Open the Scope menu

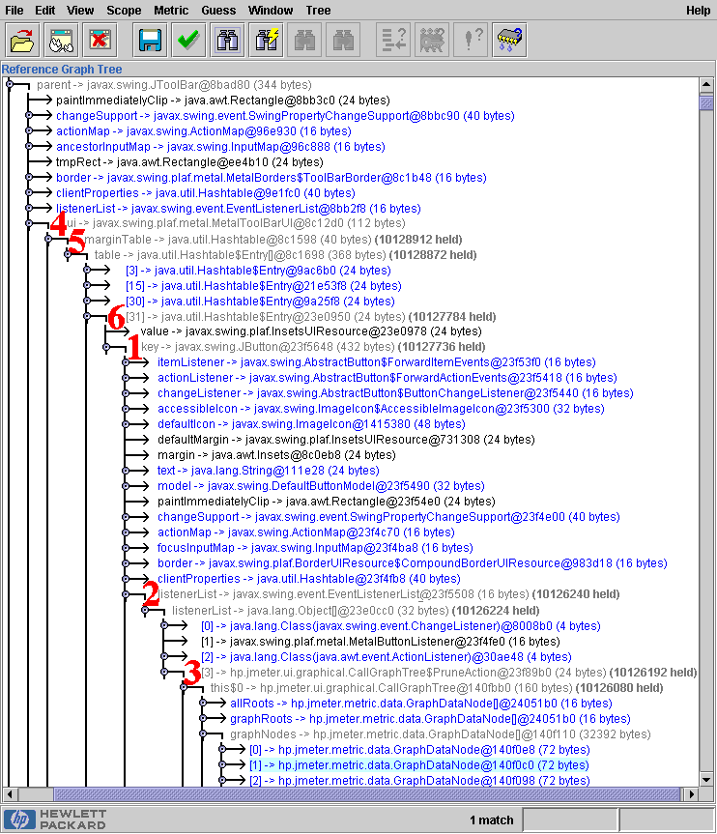point(124,10)
